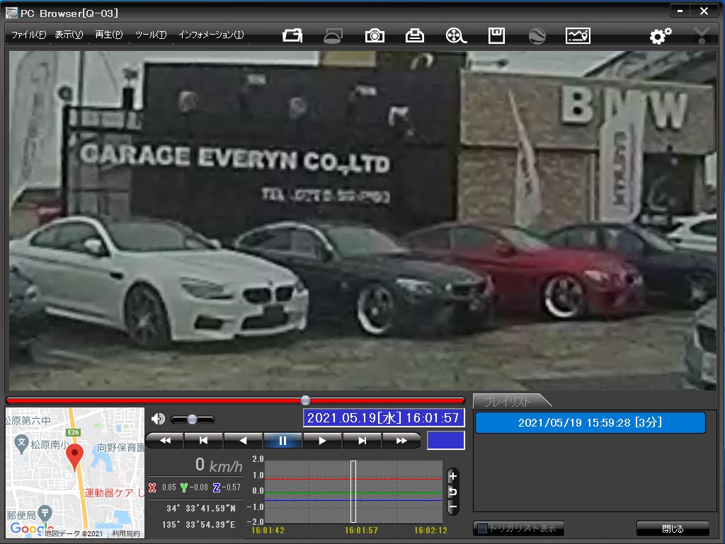Click the longitude value 135° 33'54.39"E

tap(199, 525)
